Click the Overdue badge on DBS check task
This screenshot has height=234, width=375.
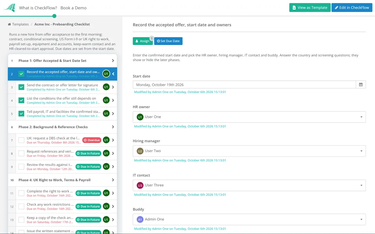92,140
